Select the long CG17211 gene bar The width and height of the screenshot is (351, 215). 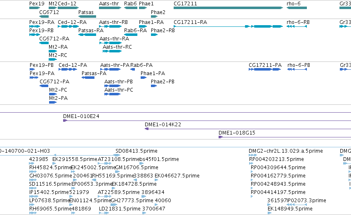coord(229,8)
